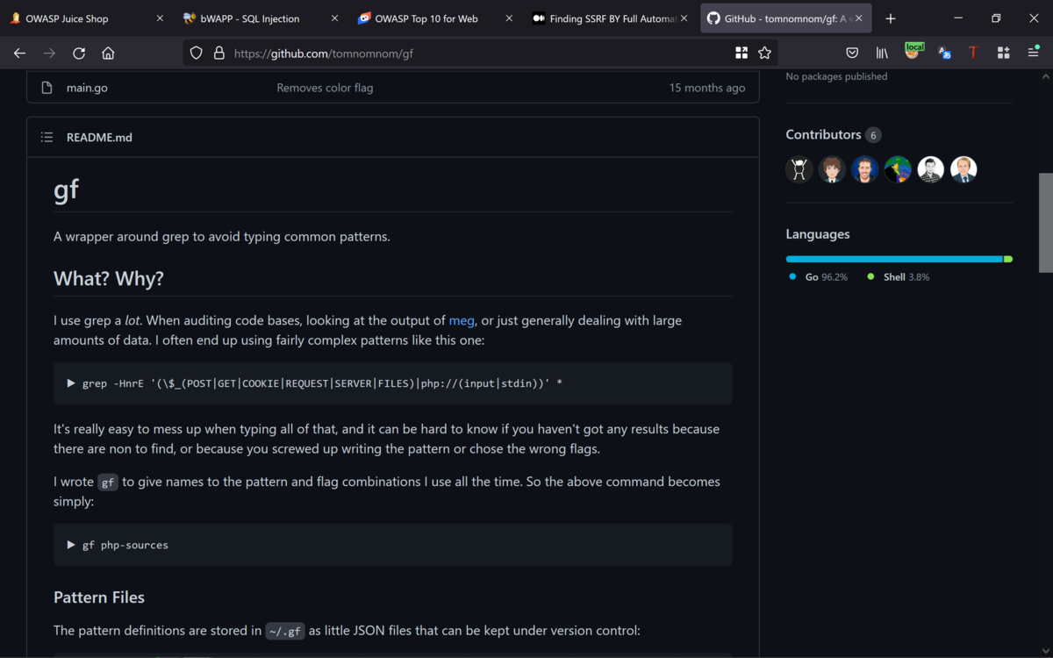This screenshot has height=658, width=1053.
Task: Open the Library bookmarks icon
Action: click(x=882, y=54)
